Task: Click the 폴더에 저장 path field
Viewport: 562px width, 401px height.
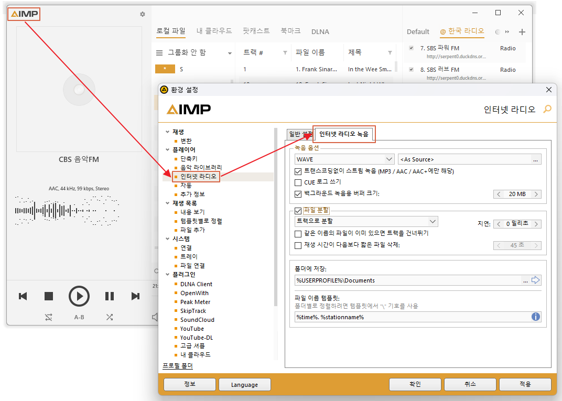Action: tap(407, 280)
